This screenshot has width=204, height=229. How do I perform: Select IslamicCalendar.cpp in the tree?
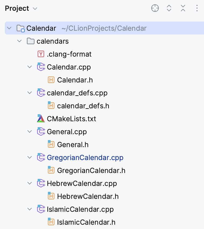(80, 209)
